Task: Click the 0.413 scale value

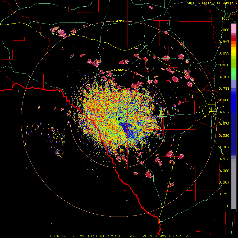Action: pos(224,159)
